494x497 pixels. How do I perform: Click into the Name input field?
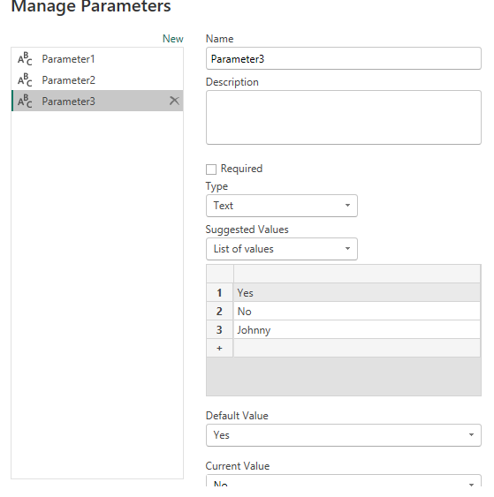tap(343, 58)
